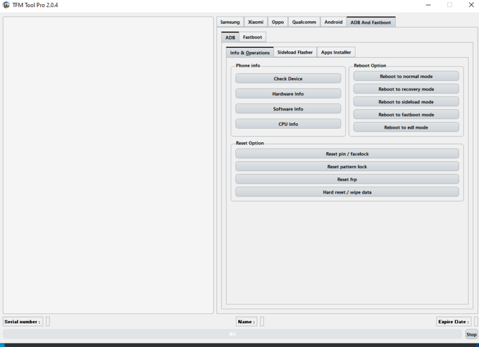
Task: Stop the current operation
Action: (471, 334)
